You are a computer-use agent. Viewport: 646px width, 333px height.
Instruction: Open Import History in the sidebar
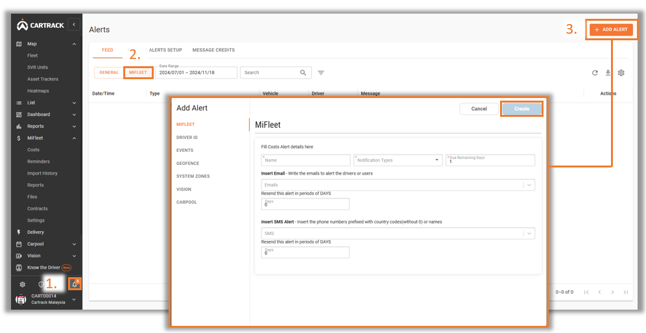tap(42, 173)
